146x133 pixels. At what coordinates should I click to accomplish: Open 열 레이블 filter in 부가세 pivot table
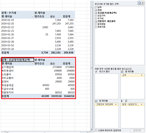48,13
